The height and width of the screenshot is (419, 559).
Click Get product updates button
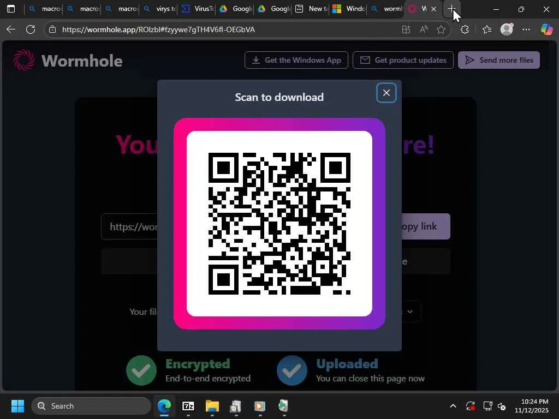(x=403, y=60)
